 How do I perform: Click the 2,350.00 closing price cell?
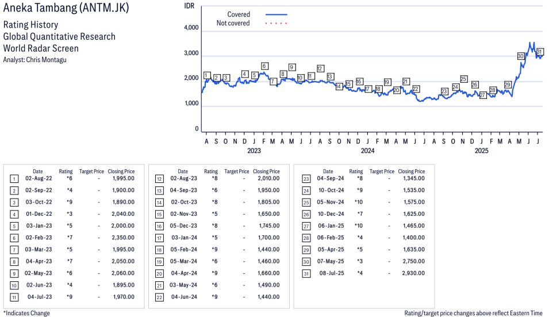(123, 238)
